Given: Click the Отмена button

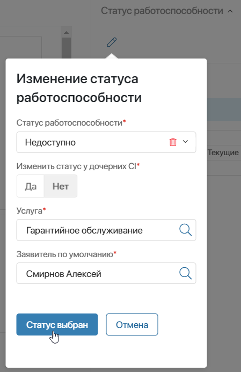Looking at the screenshot, I should 132,325.
